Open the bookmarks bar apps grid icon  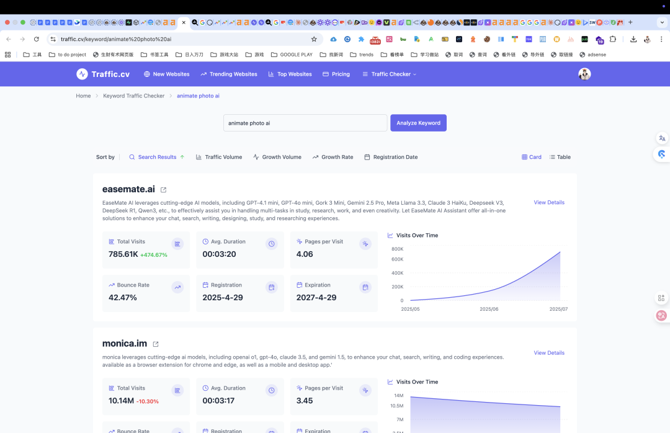coord(7,55)
